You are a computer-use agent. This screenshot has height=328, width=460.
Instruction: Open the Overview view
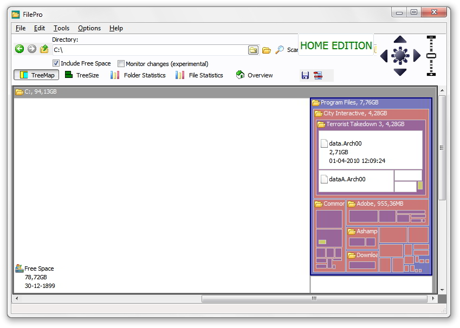point(254,75)
